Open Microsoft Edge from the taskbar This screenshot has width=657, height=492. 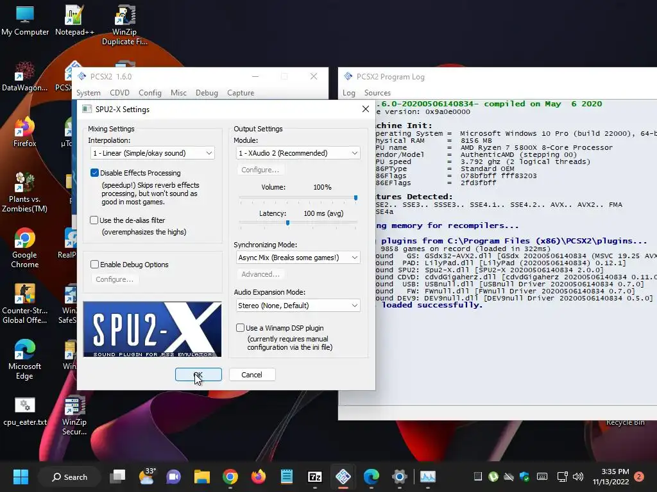371,477
